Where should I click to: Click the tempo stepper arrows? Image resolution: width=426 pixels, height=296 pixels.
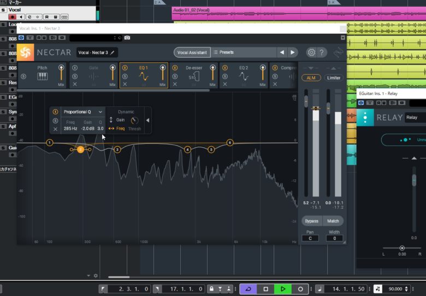406,289
